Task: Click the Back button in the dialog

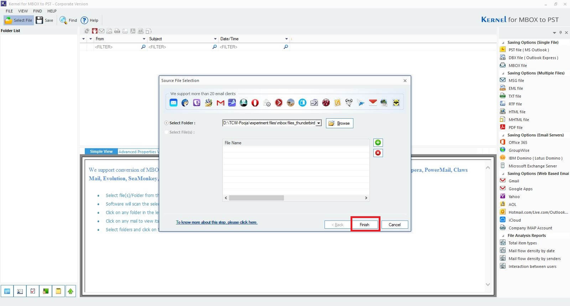Action: pos(337,225)
